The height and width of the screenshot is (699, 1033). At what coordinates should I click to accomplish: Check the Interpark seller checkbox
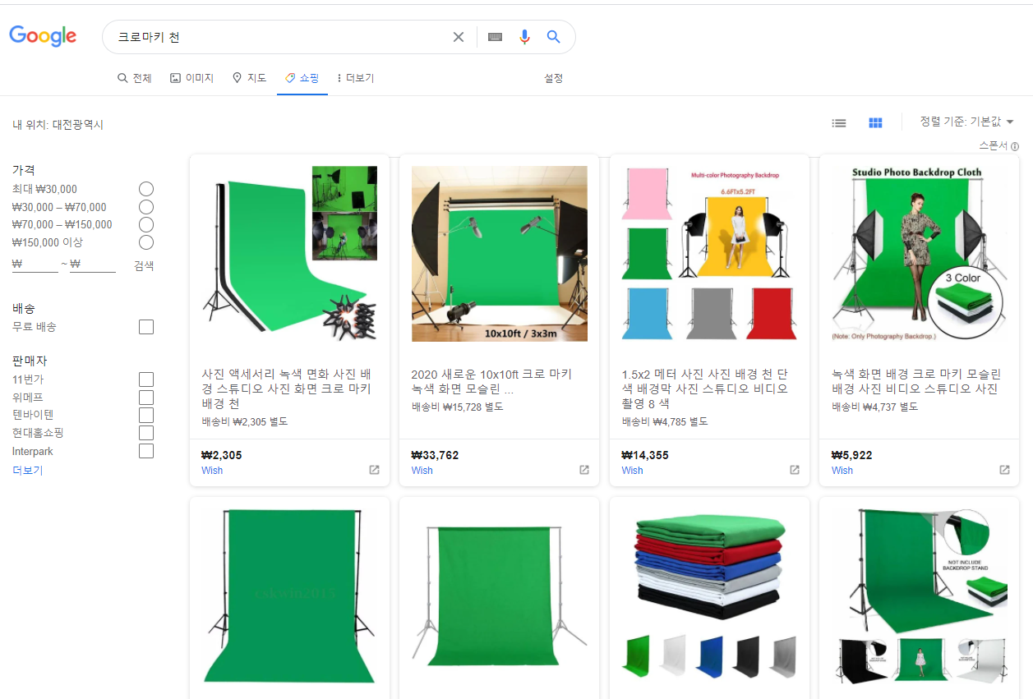pyautogui.click(x=146, y=451)
